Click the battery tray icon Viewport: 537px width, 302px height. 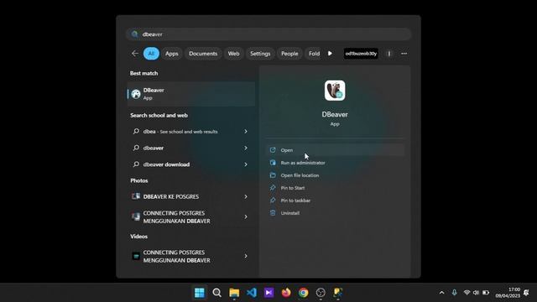pyautogui.click(x=486, y=293)
